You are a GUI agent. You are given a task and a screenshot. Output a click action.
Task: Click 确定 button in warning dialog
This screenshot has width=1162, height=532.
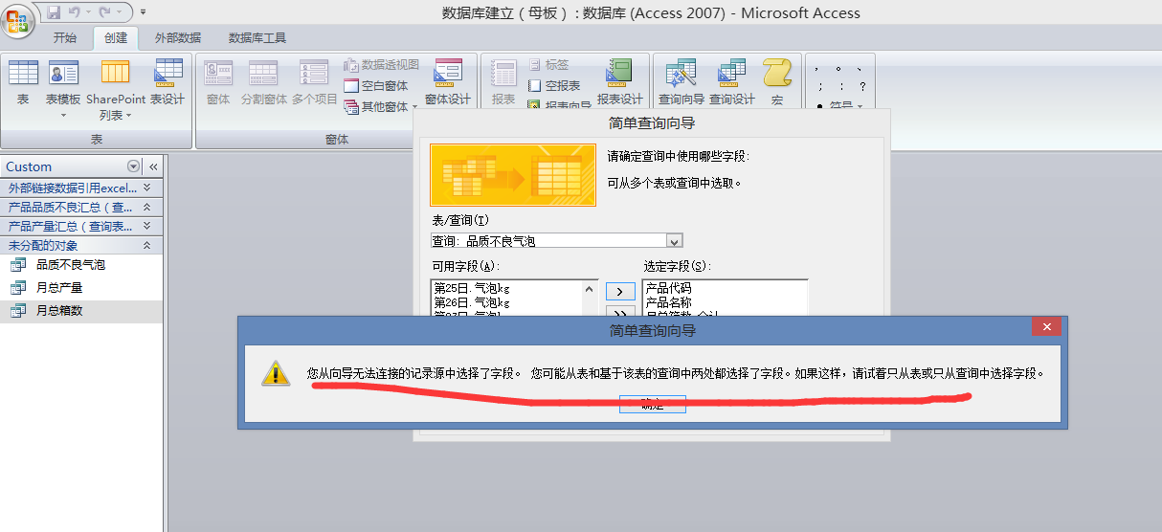pyautogui.click(x=653, y=404)
